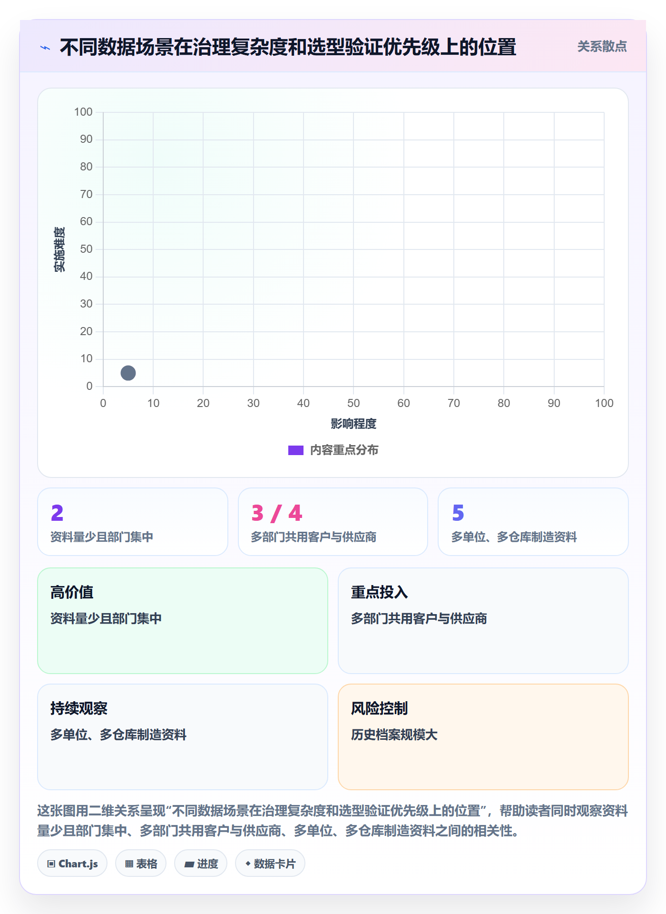
Task: Click the Chart.js tag chip
Action: [x=72, y=864]
